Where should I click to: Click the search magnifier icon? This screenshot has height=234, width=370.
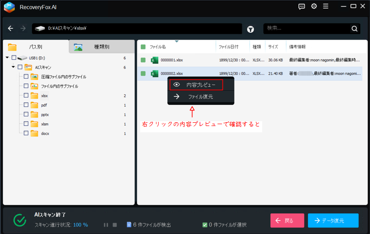click(354, 29)
